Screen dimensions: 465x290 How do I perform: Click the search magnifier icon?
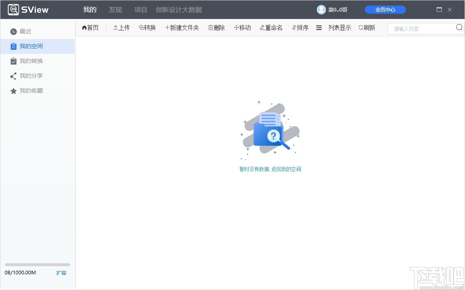click(459, 27)
